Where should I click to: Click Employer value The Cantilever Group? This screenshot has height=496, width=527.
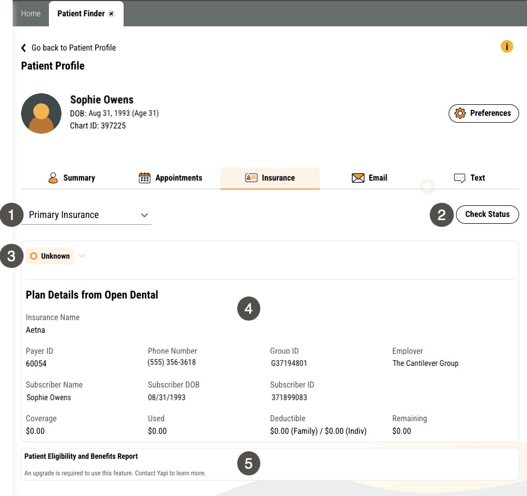click(x=425, y=363)
